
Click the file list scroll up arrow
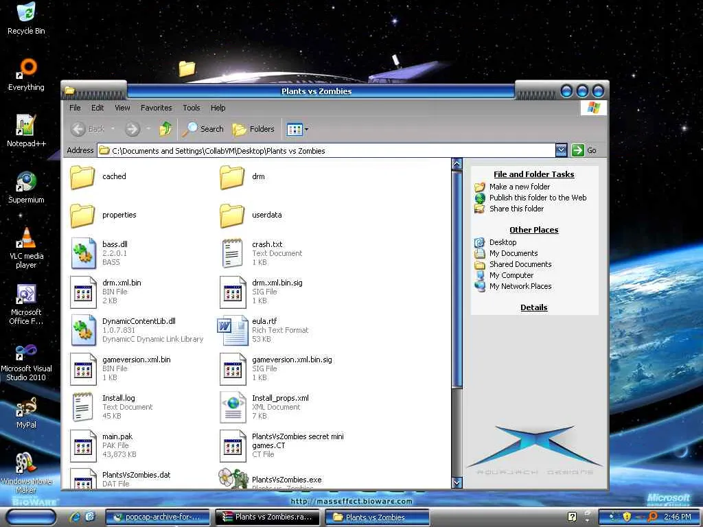pyautogui.click(x=457, y=164)
